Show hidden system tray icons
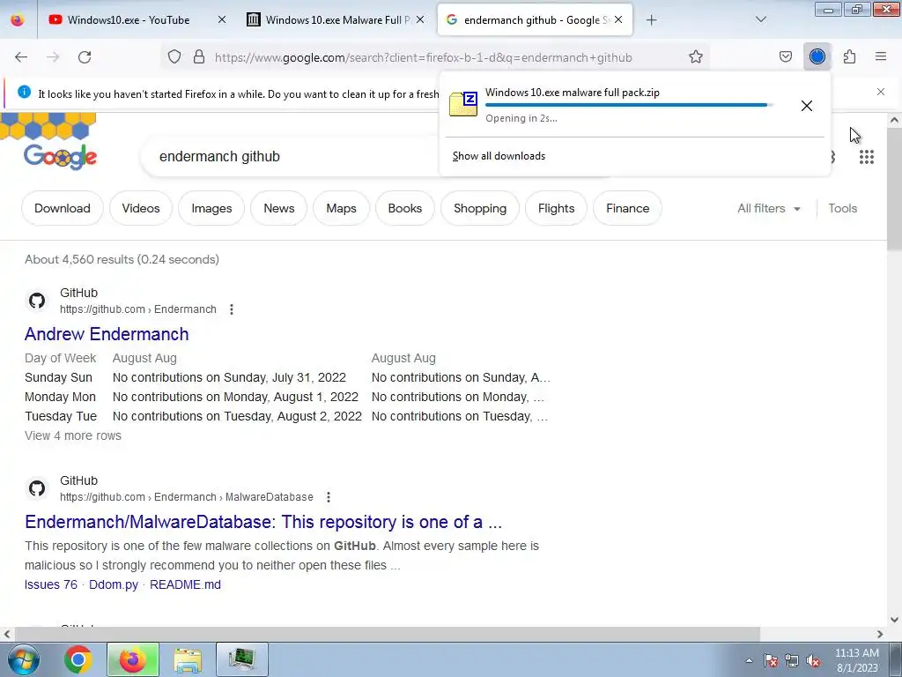 pos(749,660)
